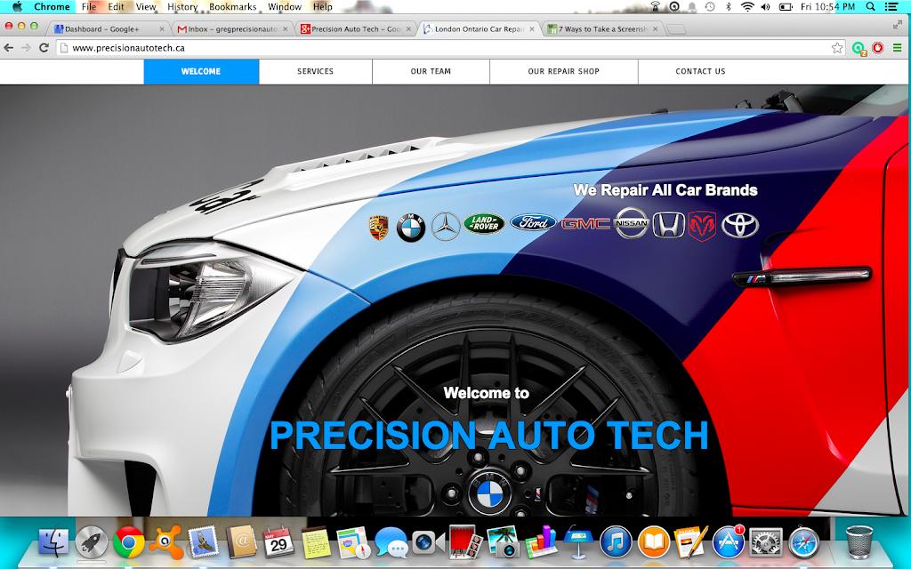Image resolution: width=911 pixels, height=569 pixels.
Task: Bookmark this page with the star icon
Action: click(836, 48)
